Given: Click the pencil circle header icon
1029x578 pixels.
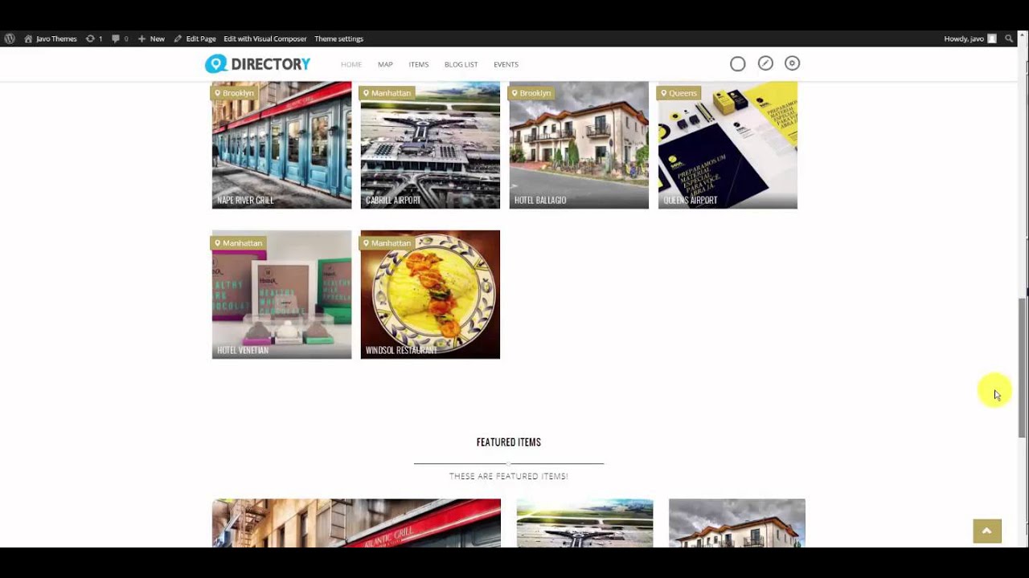Looking at the screenshot, I should tap(765, 63).
